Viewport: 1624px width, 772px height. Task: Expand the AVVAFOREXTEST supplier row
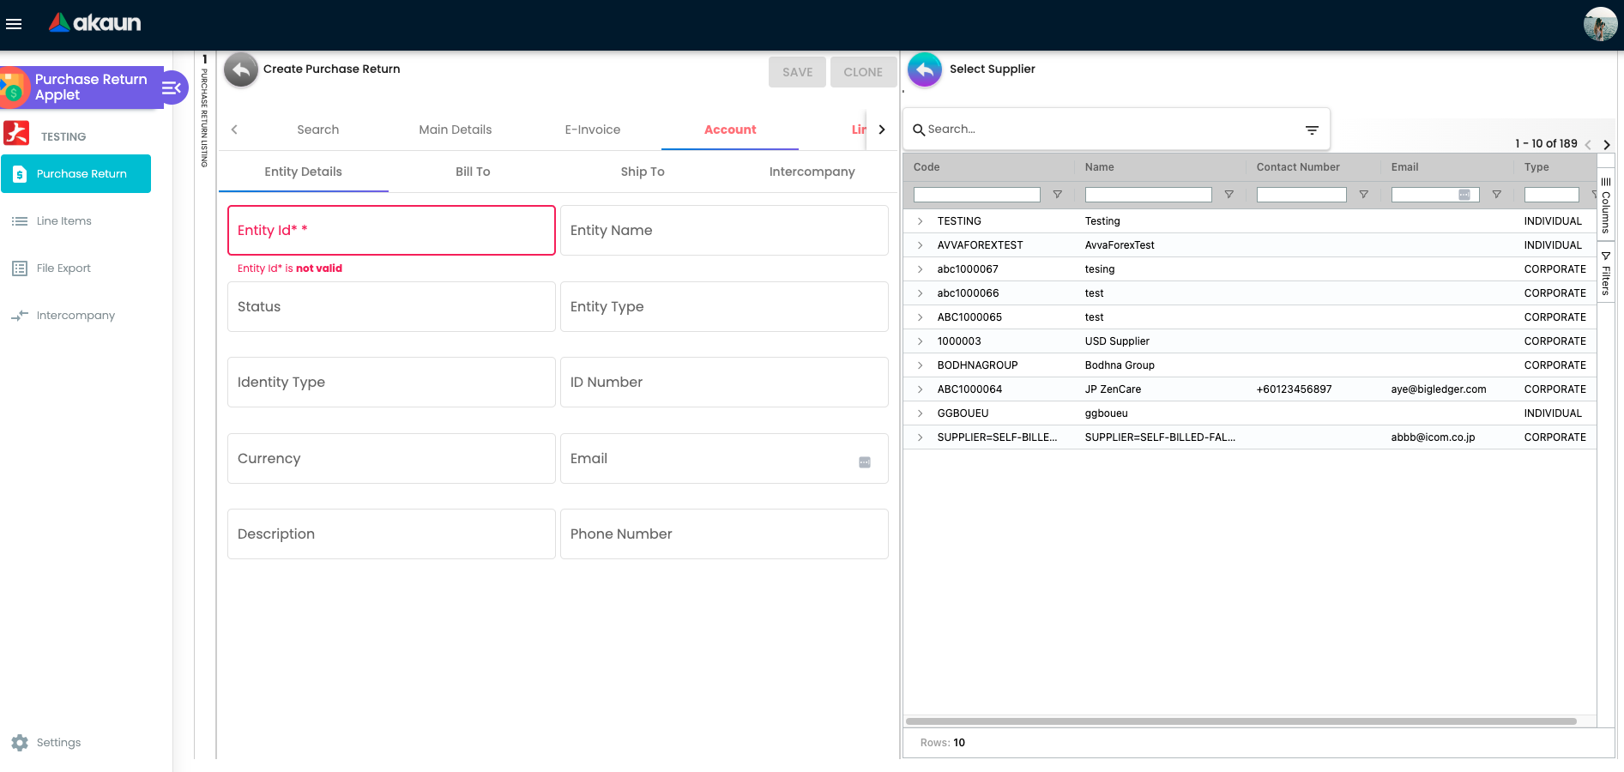point(921,245)
